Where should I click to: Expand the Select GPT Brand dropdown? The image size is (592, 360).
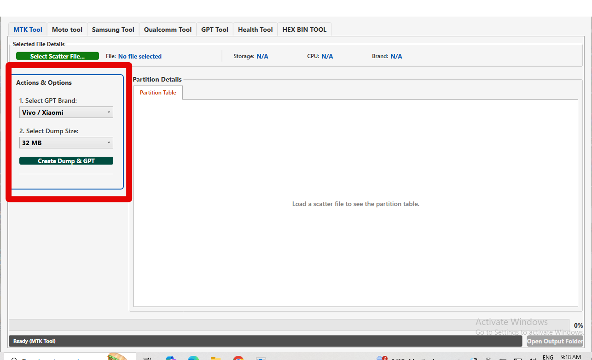coord(66,112)
